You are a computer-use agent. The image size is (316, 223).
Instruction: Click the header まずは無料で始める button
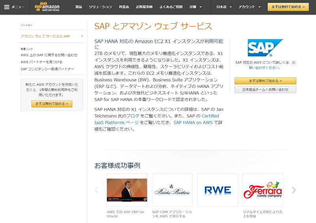[x=288, y=7]
